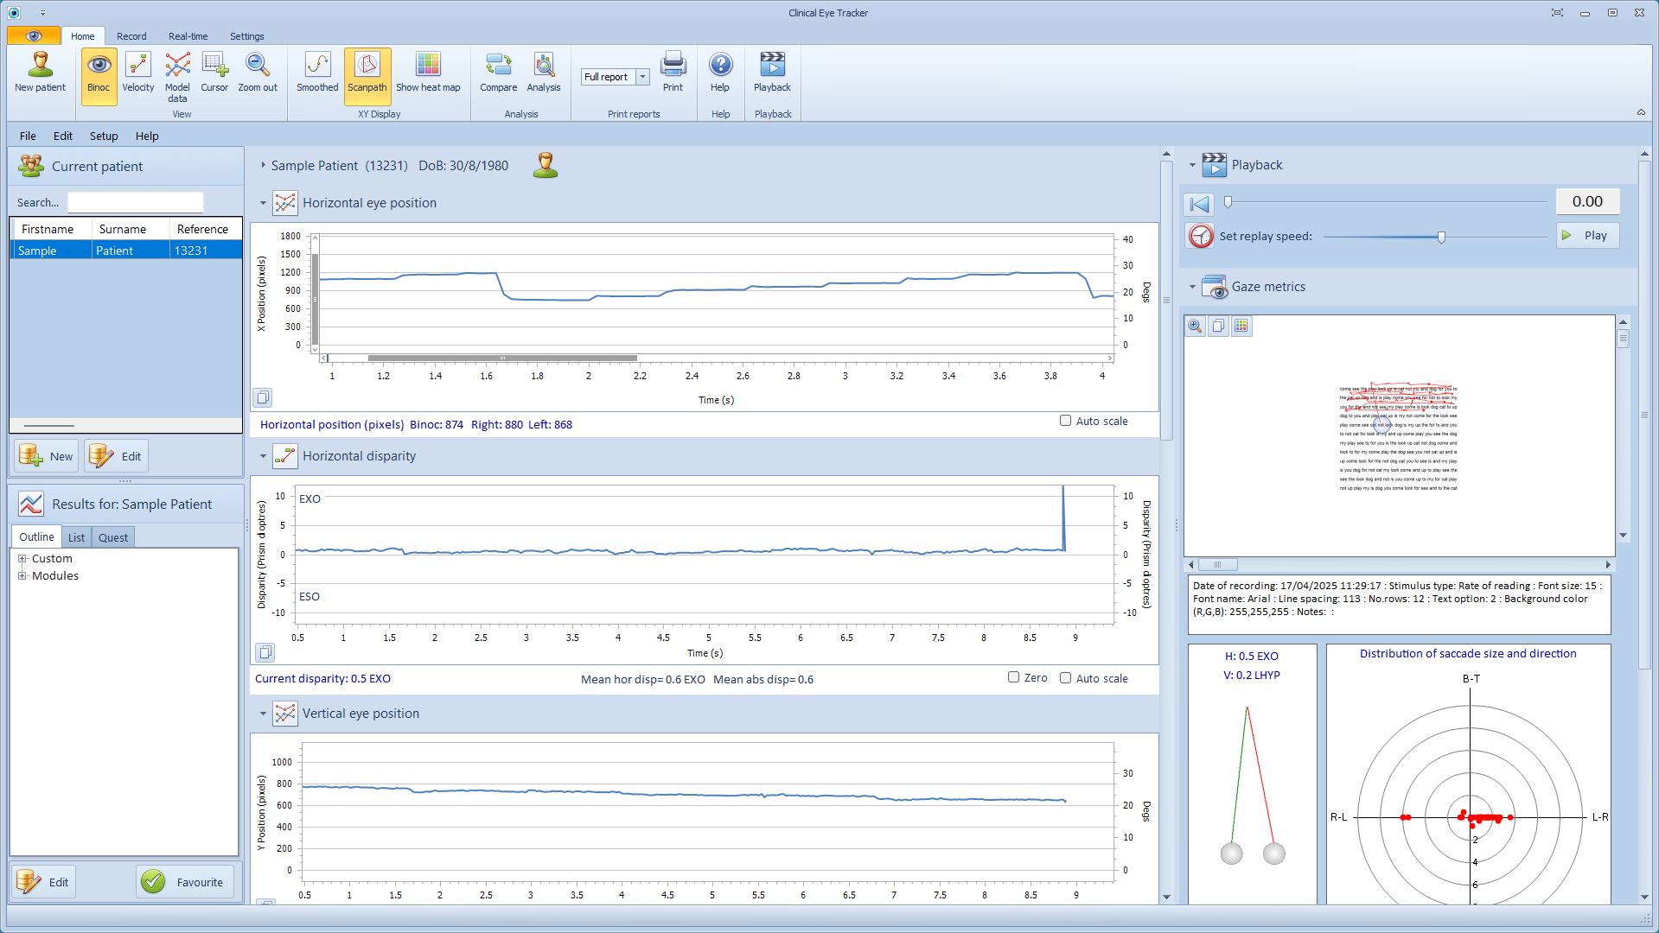The image size is (1659, 933).
Task: Enable Auto scale for horizontal eye position
Action: (x=1065, y=421)
